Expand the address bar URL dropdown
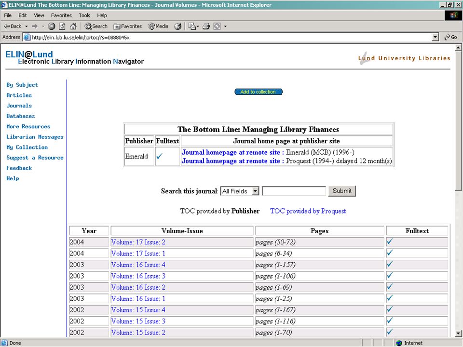463x347 pixels. [x=435, y=37]
